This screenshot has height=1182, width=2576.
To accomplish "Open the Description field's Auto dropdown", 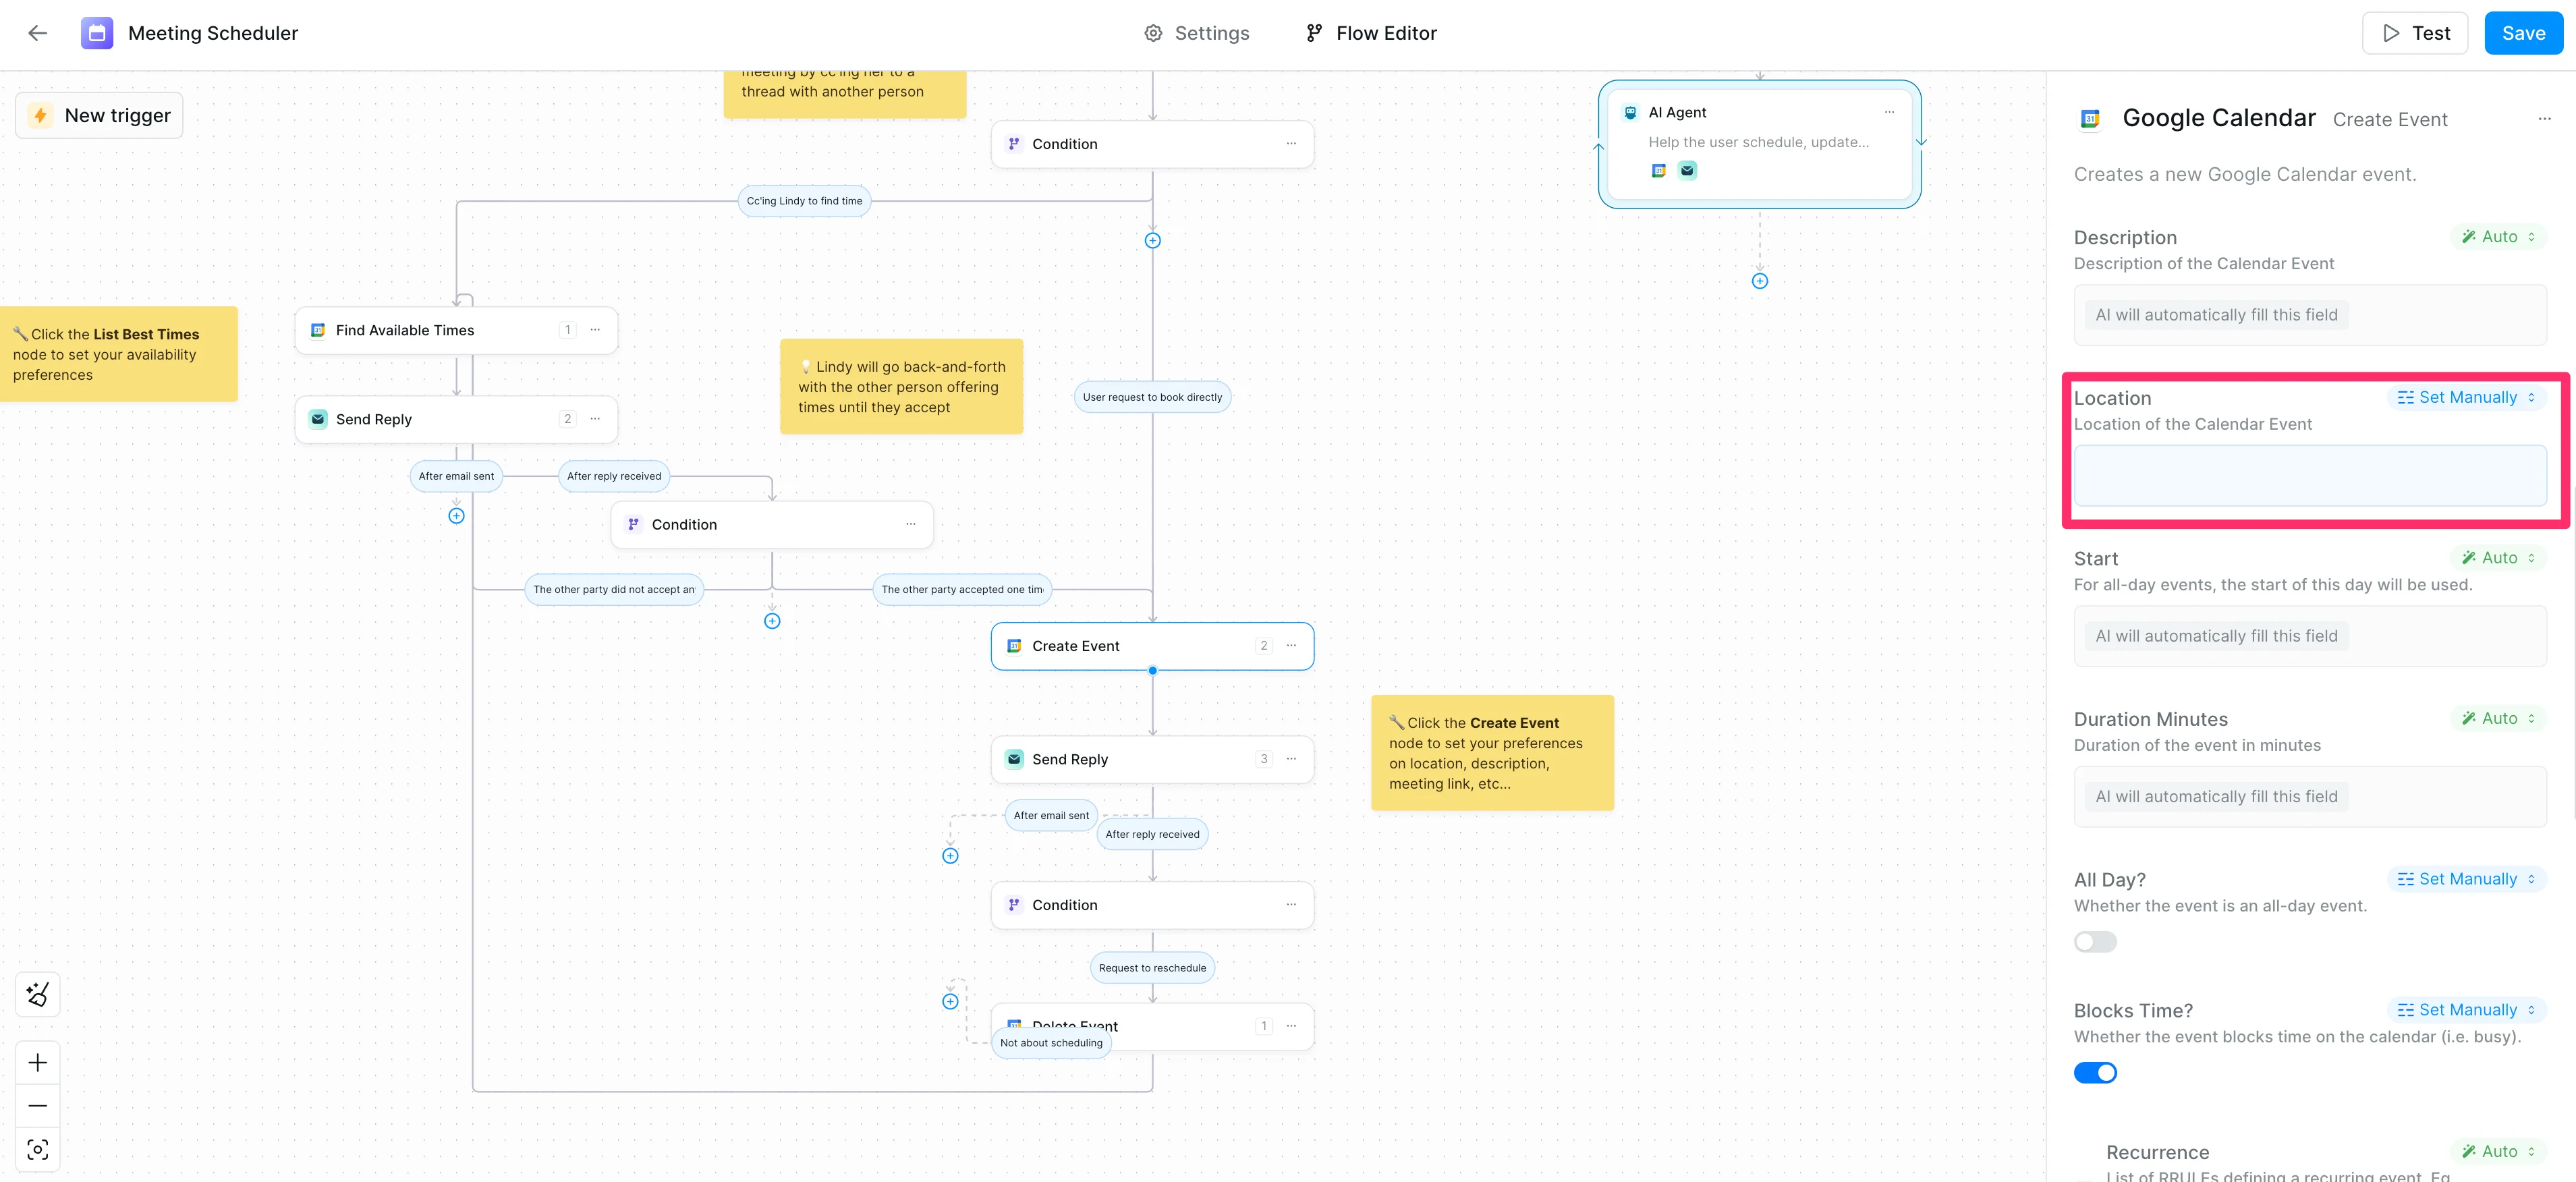I will 2498,237.
